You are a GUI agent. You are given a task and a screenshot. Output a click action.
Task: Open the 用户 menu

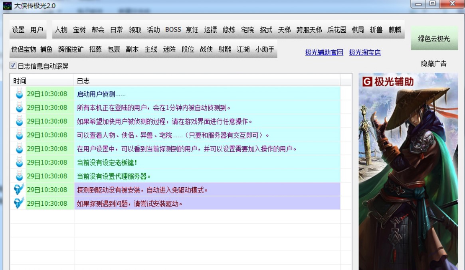coord(37,30)
